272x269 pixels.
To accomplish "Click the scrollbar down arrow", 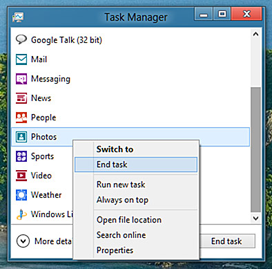I will (x=255, y=218).
